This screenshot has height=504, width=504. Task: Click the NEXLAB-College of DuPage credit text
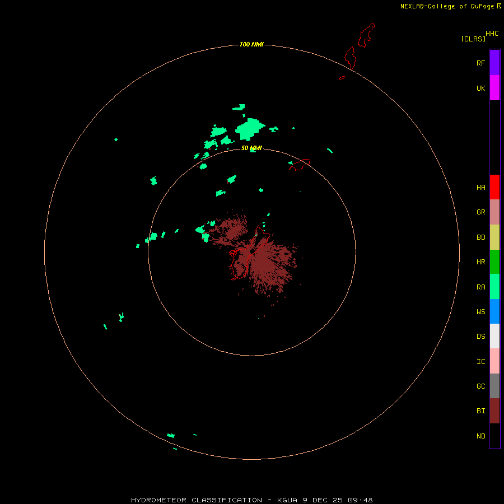pyautogui.click(x=447, y=6)
